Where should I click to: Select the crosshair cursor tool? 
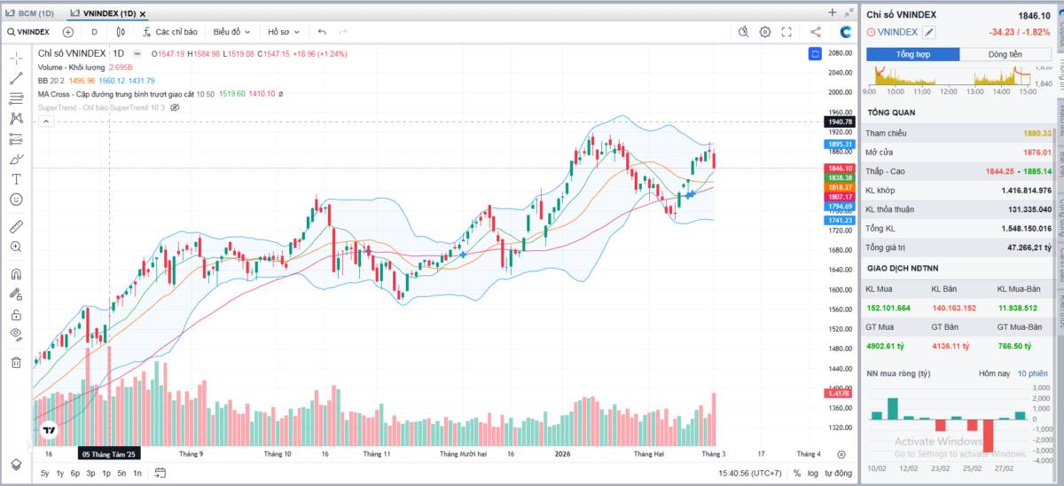pyautogui.click(x=16, y=58)
